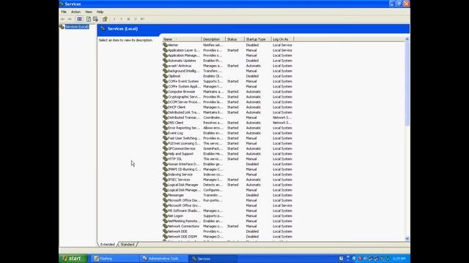
Task: Click the vertical scrollbar thumb of the services list
Action: (x=407, y=83)
